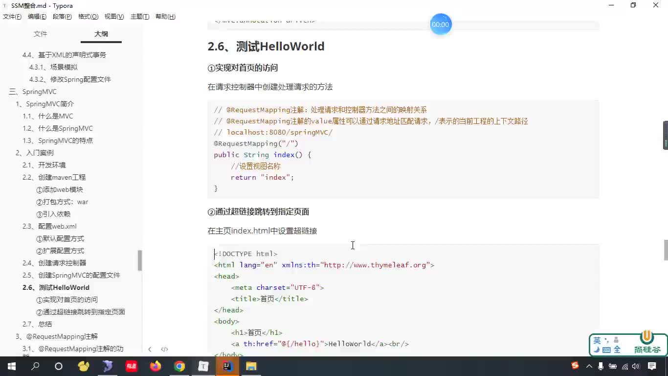Jump to outline 4.4、基于XML的声明式事务
The height and width of the screenshot is (376, 668).
pos(64,55)
